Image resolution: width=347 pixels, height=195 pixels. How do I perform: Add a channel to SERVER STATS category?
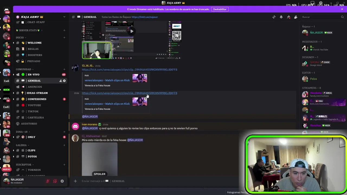pos(64,30)
